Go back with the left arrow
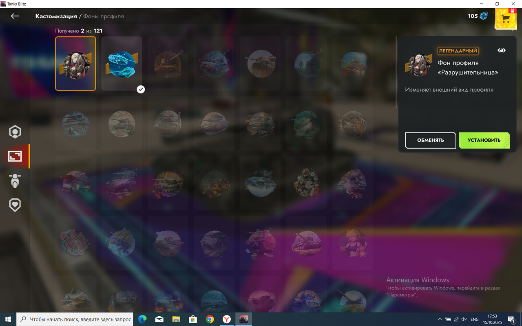 coord(15,16)
